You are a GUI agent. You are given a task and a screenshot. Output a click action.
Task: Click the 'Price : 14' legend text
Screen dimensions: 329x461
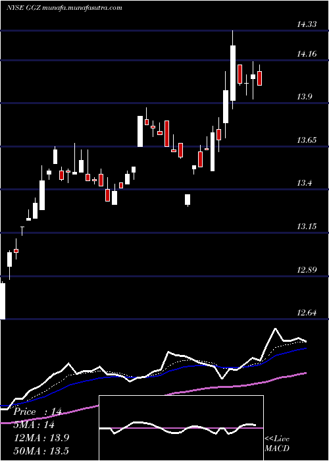click(38, 412)
